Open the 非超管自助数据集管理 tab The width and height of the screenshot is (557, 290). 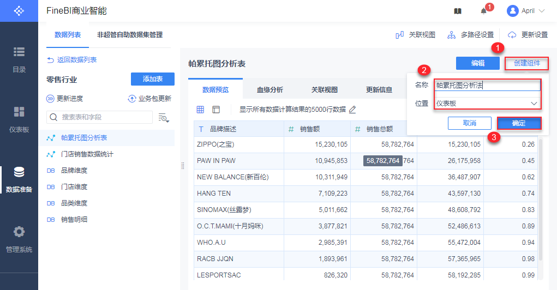tap(130, 35)
